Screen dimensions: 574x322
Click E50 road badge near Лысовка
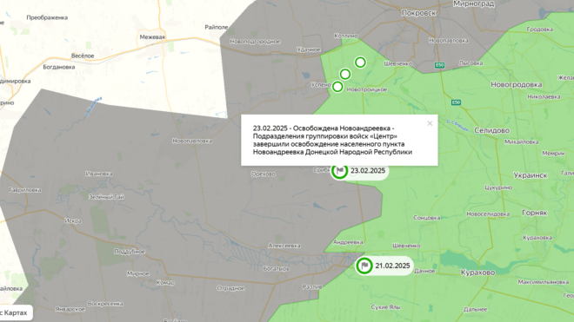click(439, 65)
